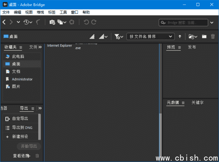Switch to the 收藏夹 tab
This screenshot has width=219, height=162.
pyautogui.click(x=11, y=47)
